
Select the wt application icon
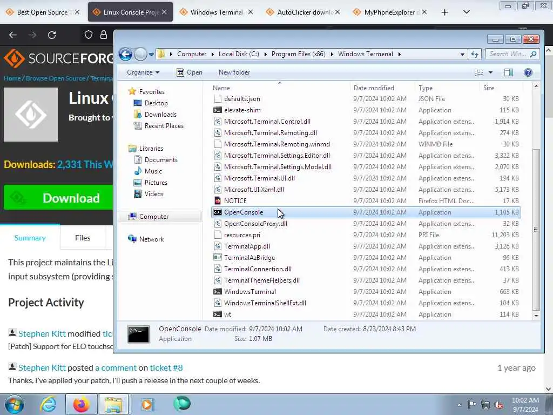[218, 314]
